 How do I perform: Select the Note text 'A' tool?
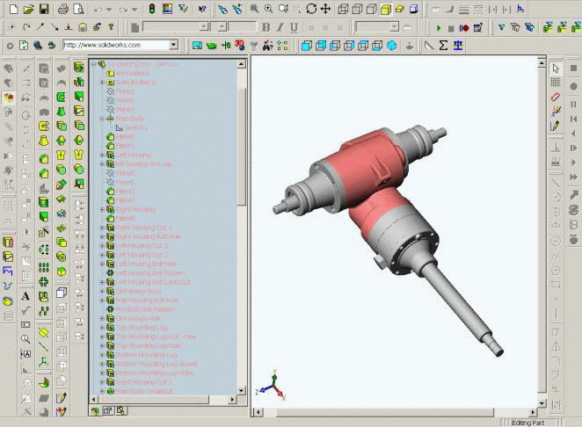pyautogui.click(x=25, y=296)
